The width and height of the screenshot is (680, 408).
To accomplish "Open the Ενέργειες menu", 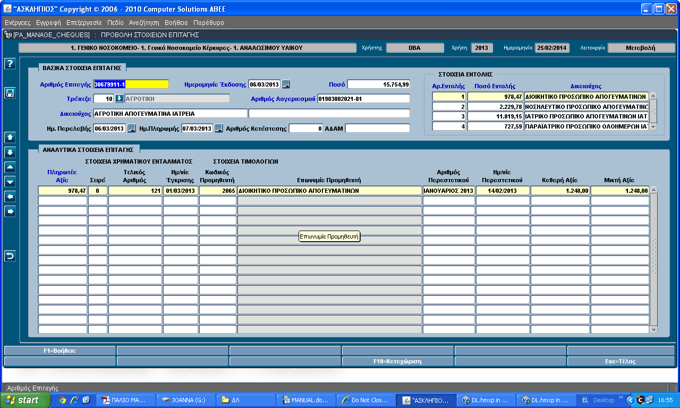I will click(x=18, y=23).
